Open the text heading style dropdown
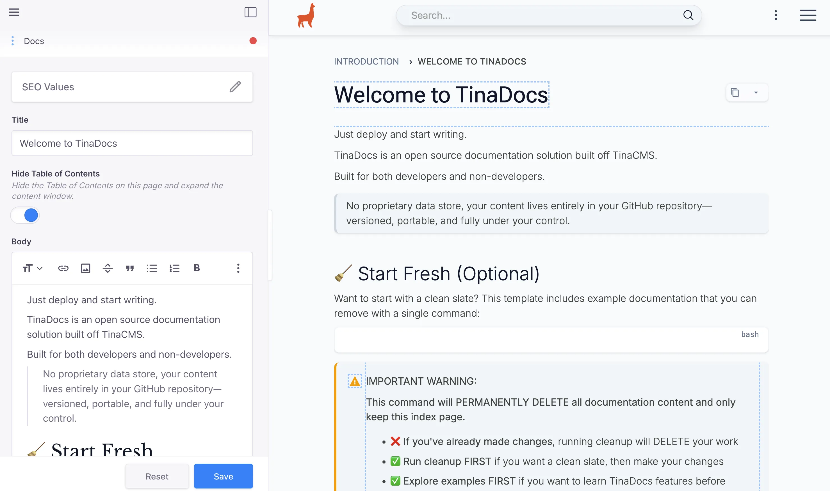Screen dimensions: 830x491 coord(33,268)
